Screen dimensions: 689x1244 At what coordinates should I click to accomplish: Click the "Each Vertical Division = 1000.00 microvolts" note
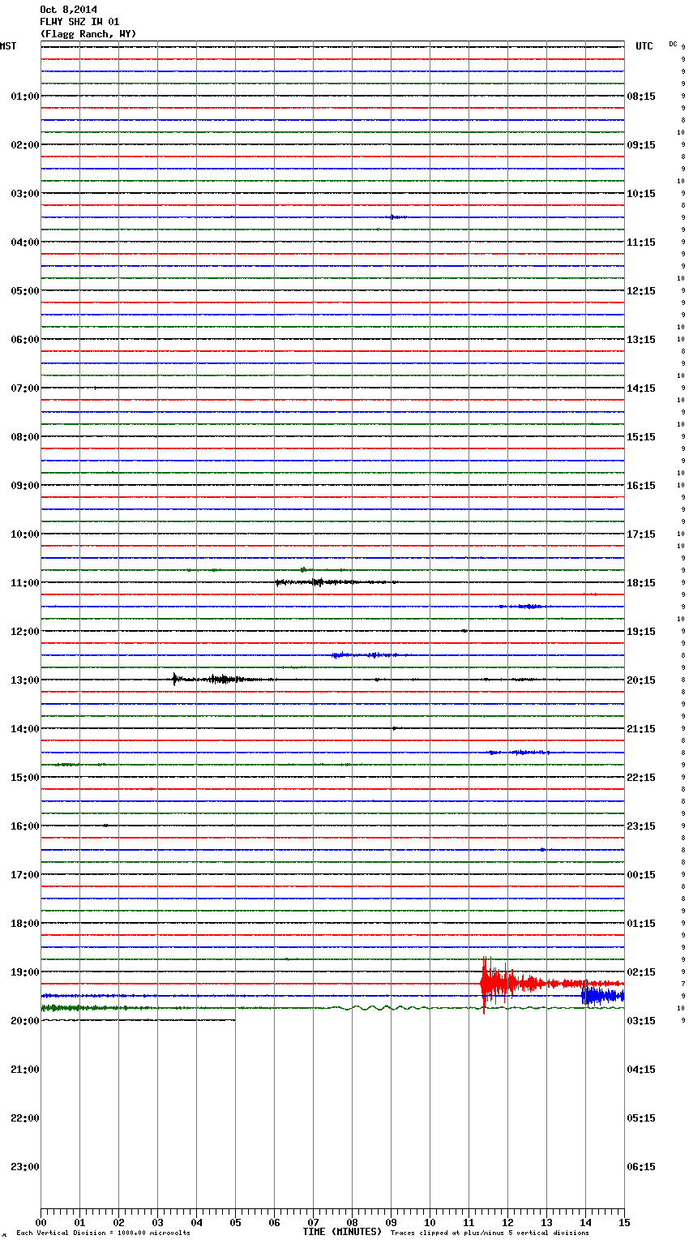[x=103, y=1233]
